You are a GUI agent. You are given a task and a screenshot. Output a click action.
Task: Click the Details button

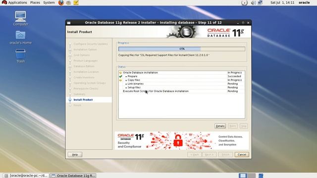coord(220,126)
